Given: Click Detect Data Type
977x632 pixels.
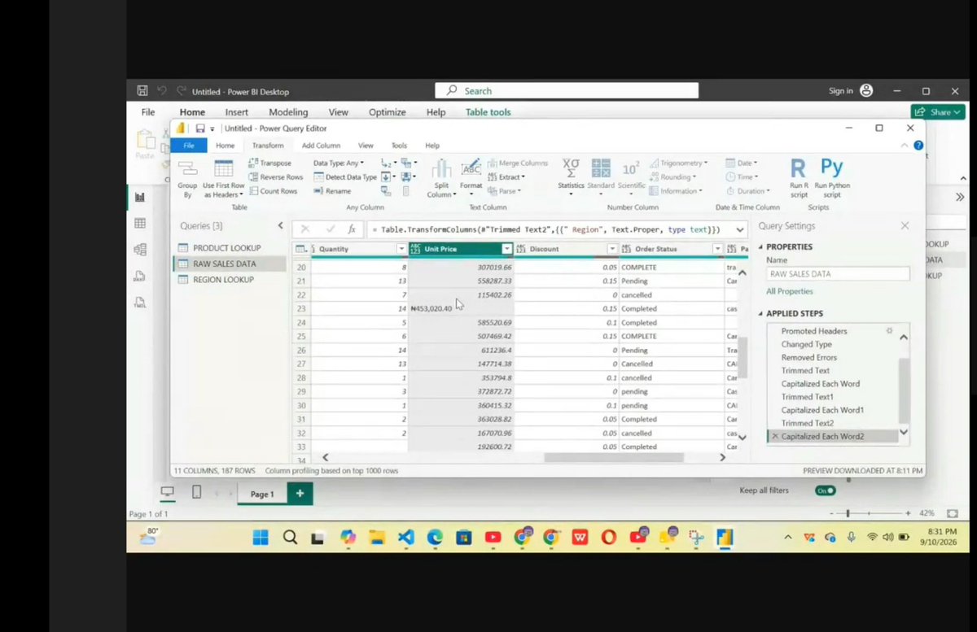Looking at the screenshot, I should pos(345,177).
